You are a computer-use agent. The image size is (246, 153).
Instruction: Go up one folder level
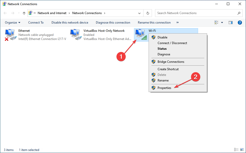(x=24, y=13)
